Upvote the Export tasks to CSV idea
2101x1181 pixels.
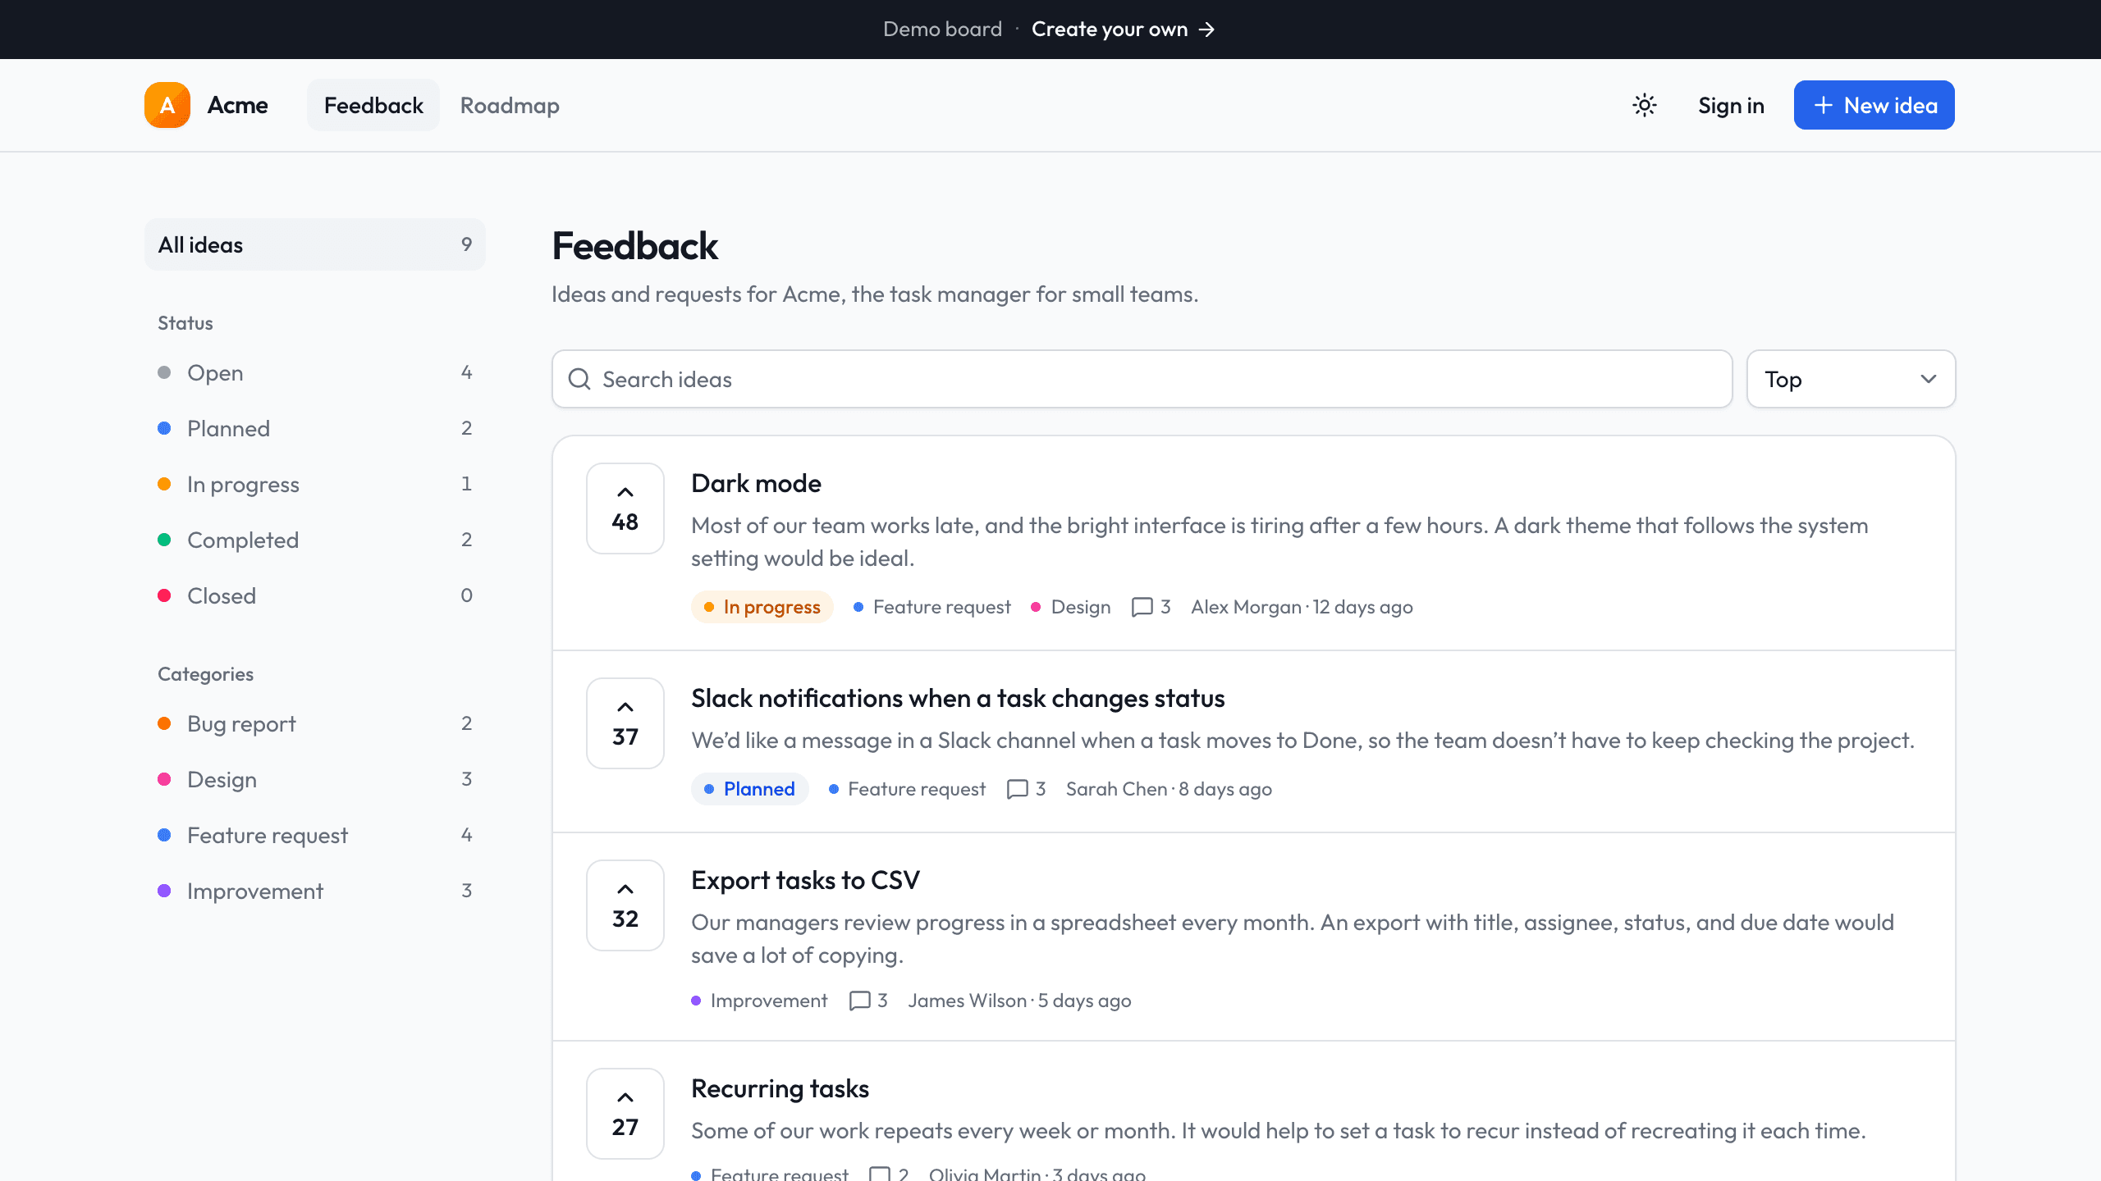(x=625, y=905)
